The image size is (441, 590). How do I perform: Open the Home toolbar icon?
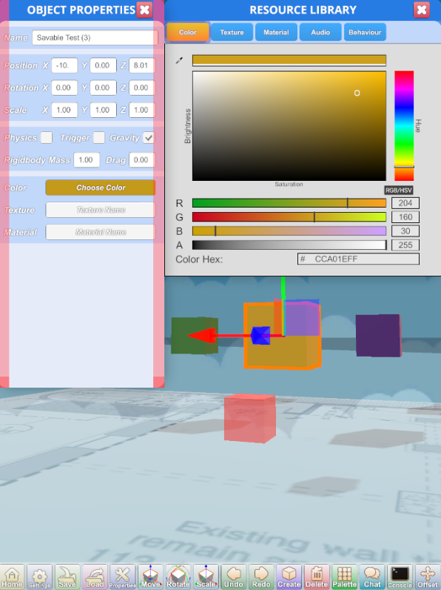pos(12,577)
